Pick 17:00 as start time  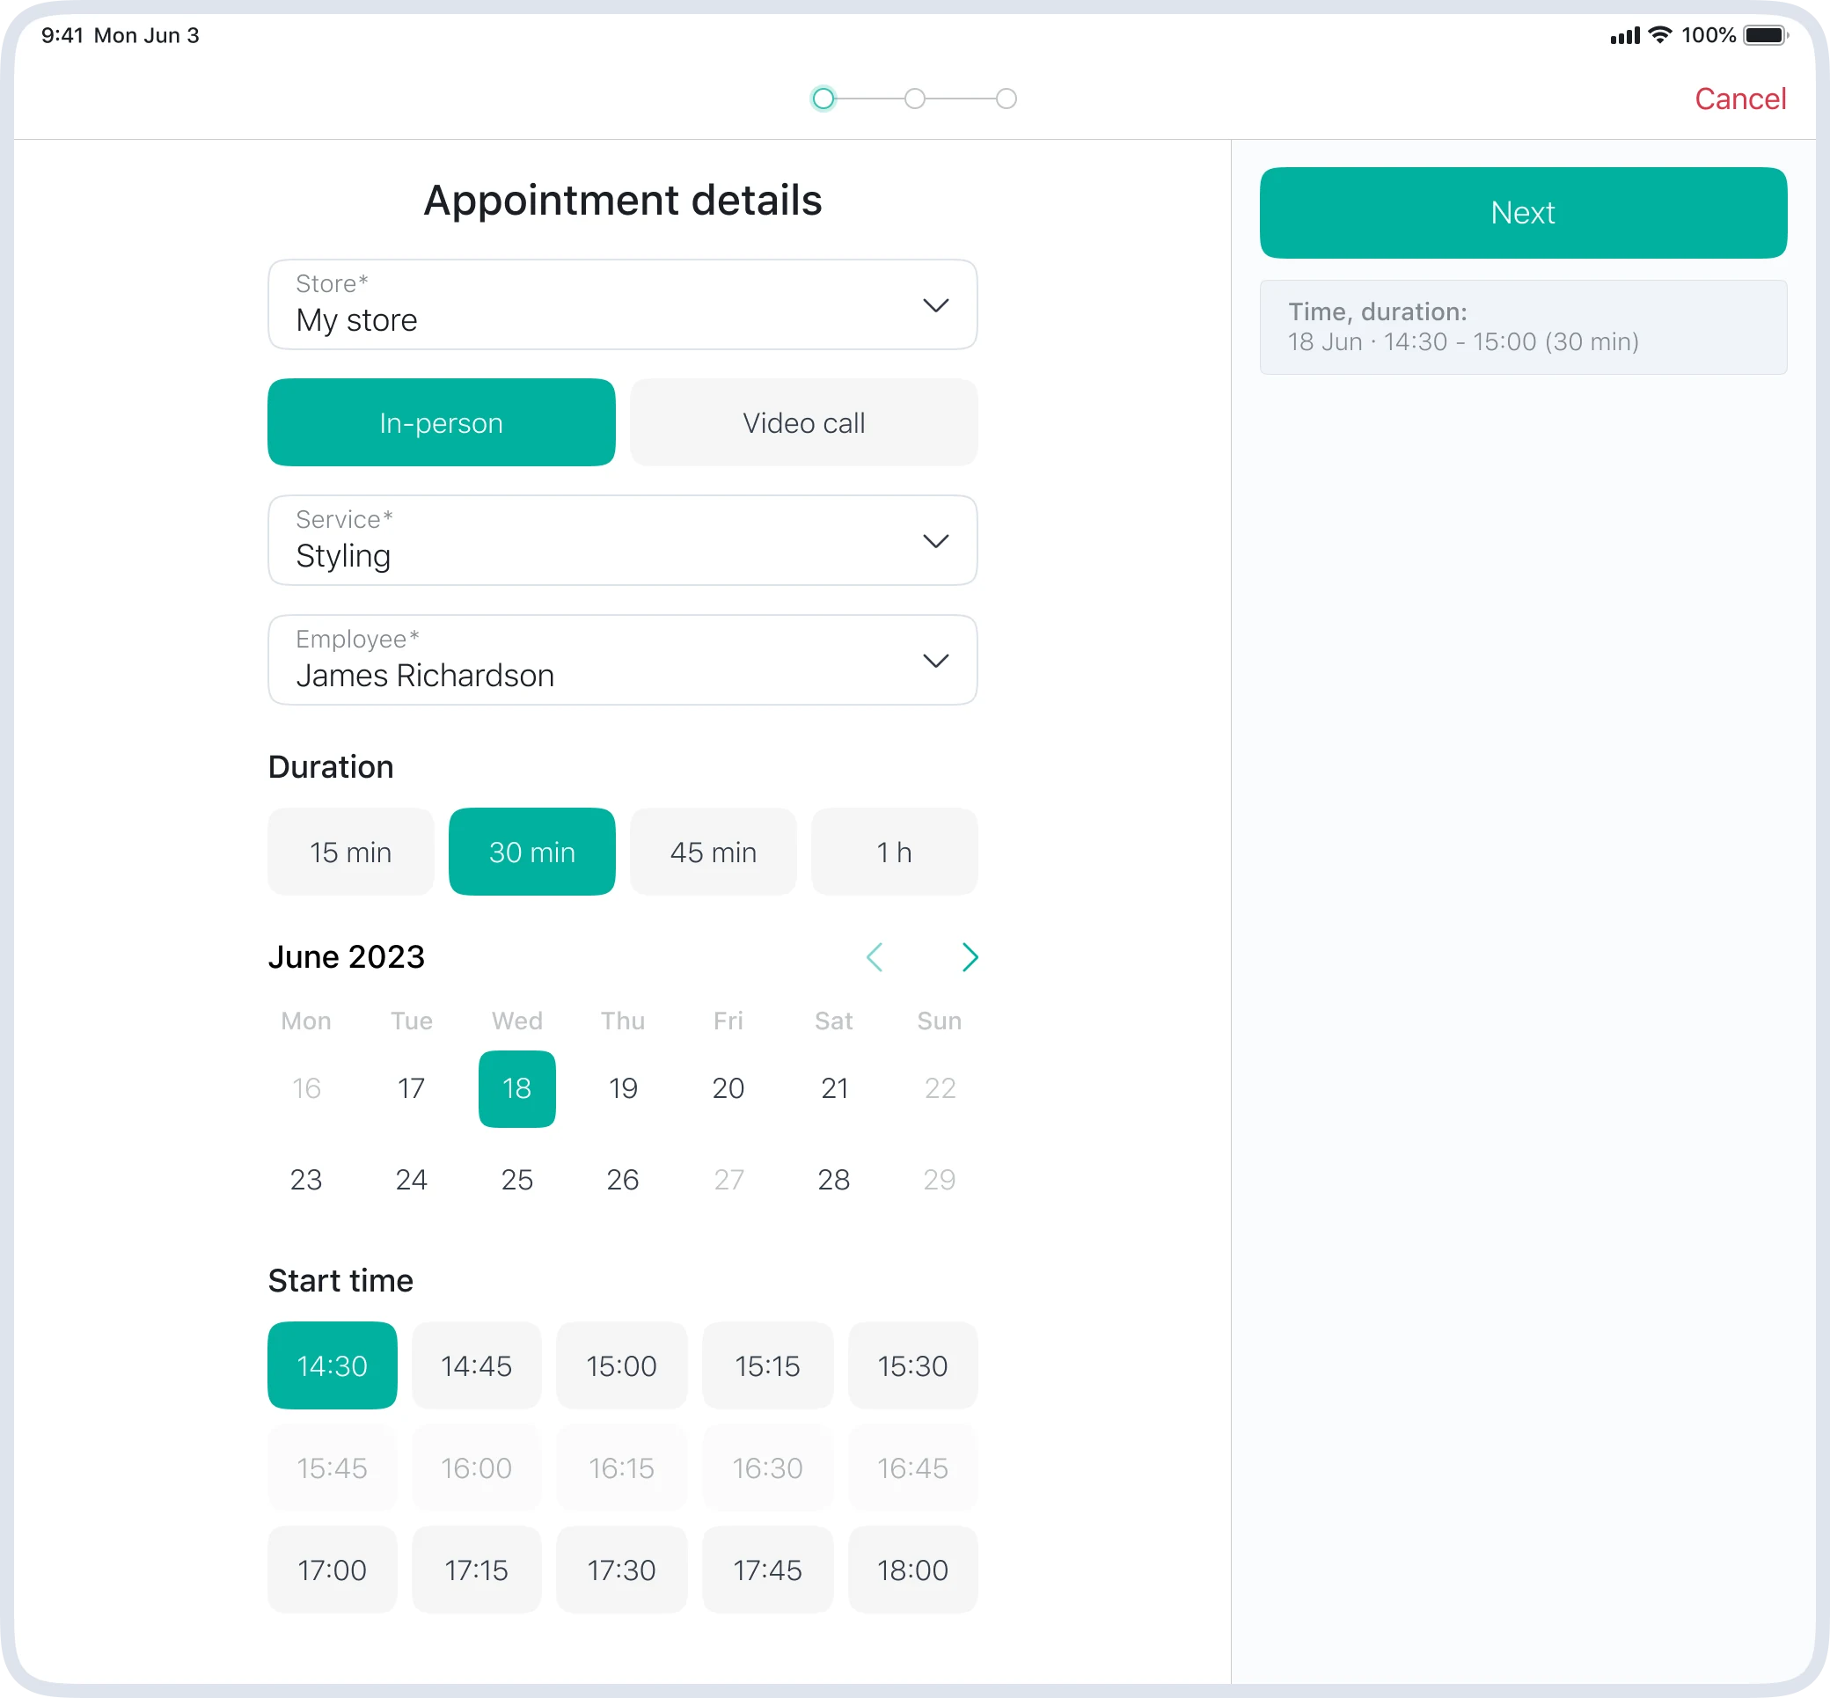pyautogui.click(x=333, y=1570)
